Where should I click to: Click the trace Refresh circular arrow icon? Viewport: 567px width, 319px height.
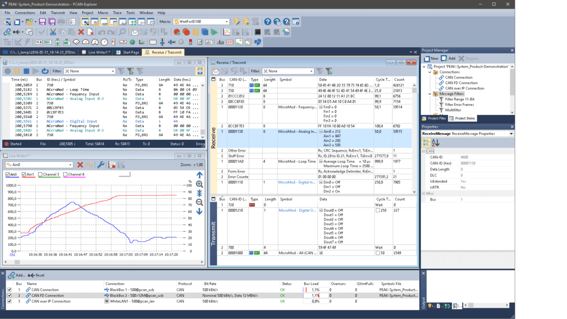[45, 71]
